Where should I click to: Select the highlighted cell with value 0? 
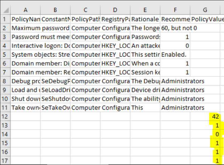(205, 134)
